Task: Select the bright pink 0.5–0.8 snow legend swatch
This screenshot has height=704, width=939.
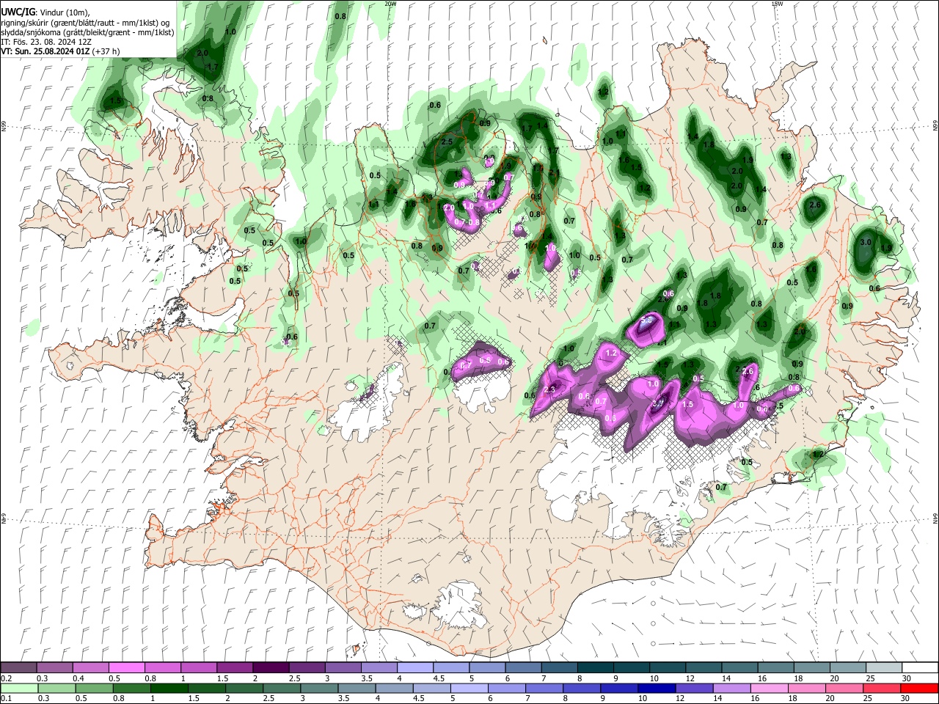Action: 127,668
